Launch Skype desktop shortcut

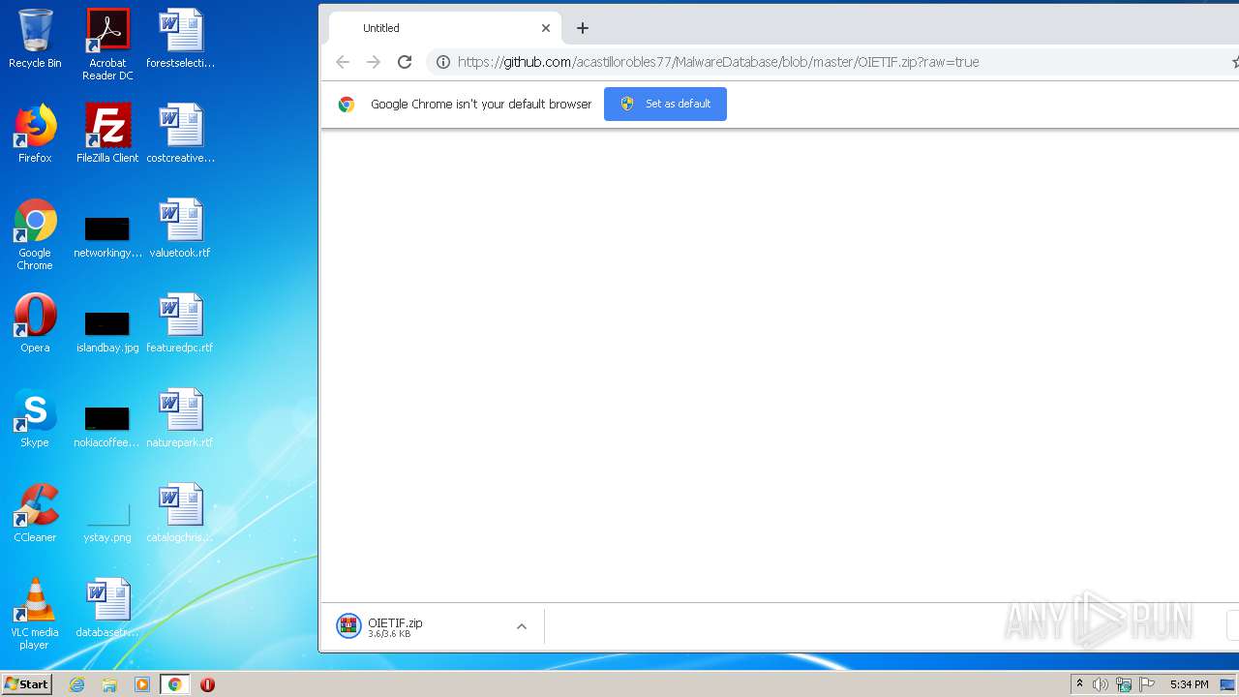(35, 418)
